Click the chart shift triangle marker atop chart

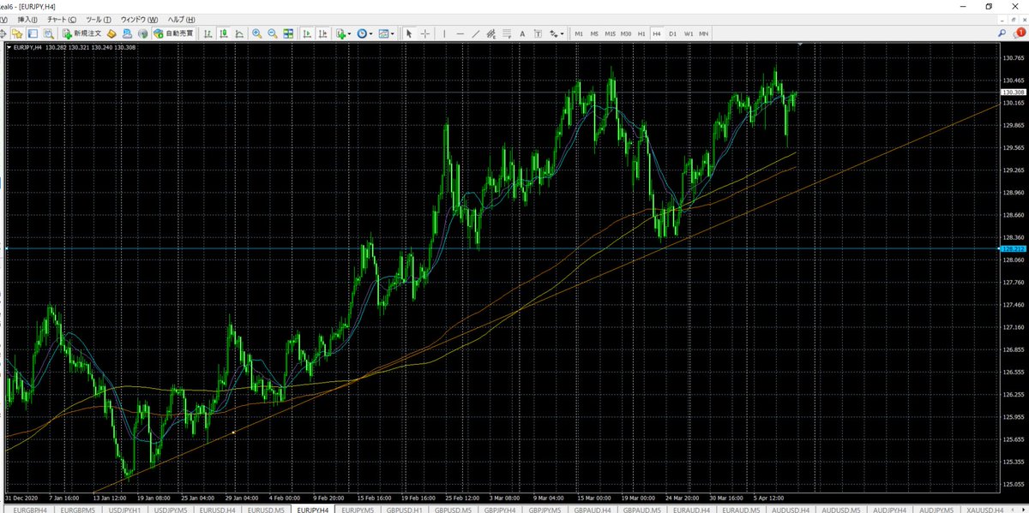pyautogui.click(x=799, y=44)
